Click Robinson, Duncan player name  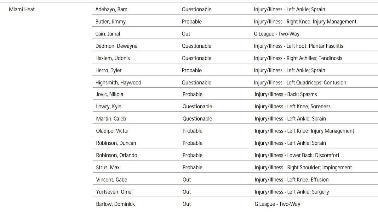[x=116, y=143]
